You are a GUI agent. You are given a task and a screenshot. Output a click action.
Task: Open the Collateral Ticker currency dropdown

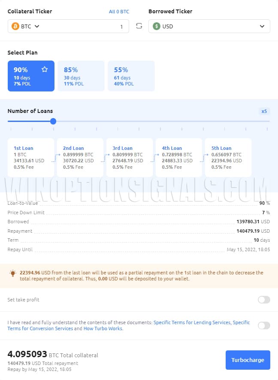[26, 26]
